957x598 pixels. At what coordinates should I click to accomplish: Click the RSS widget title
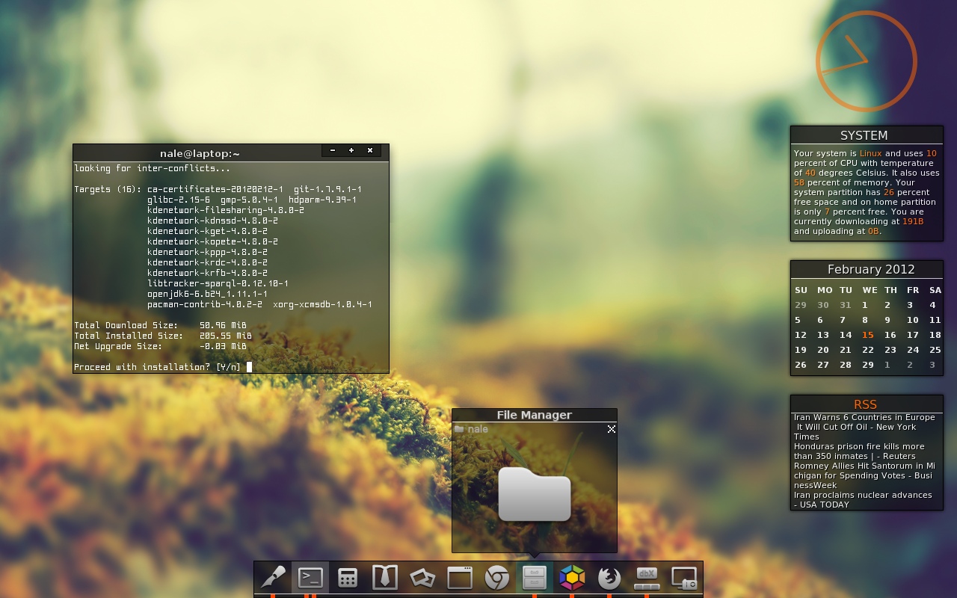865,404
